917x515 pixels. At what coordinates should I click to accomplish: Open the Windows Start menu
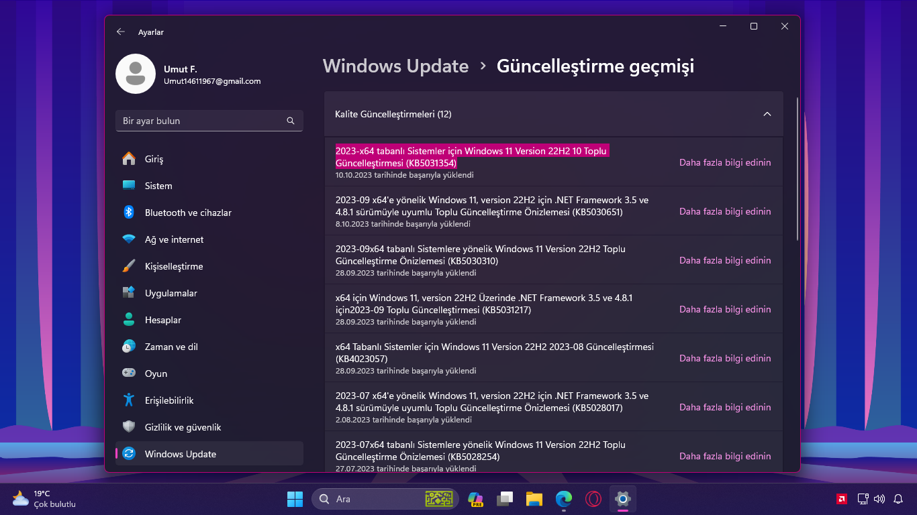[295, 499]
